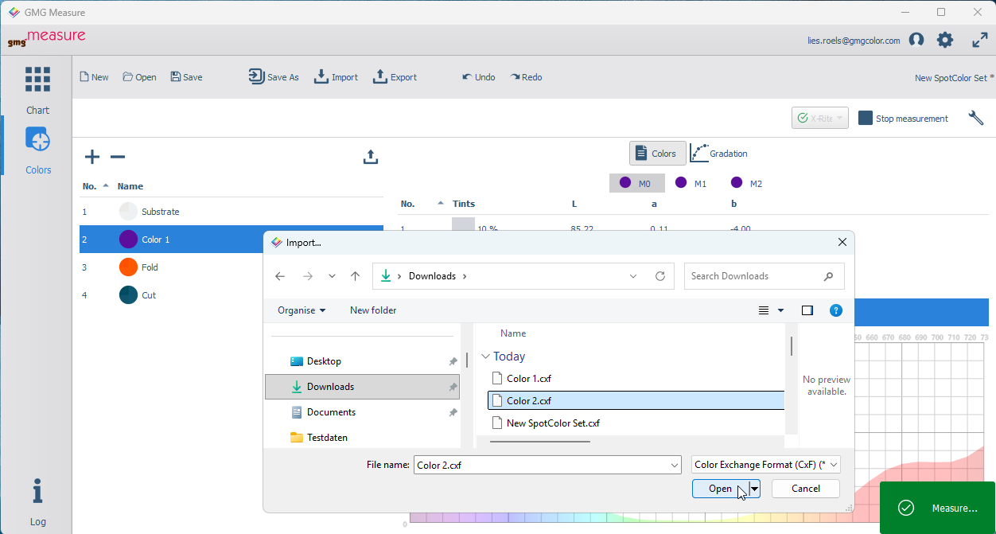Select the file Color 2.cxf
996x534 pixels.
[636, 401]
